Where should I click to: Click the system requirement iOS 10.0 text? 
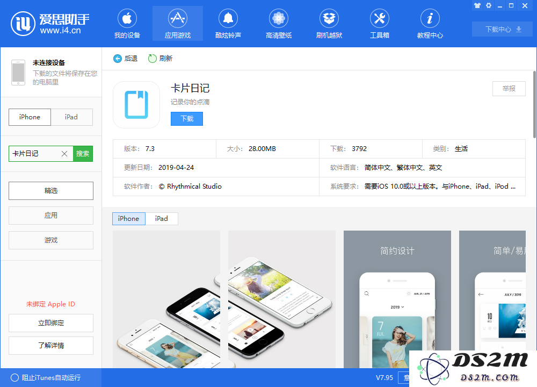440,187
